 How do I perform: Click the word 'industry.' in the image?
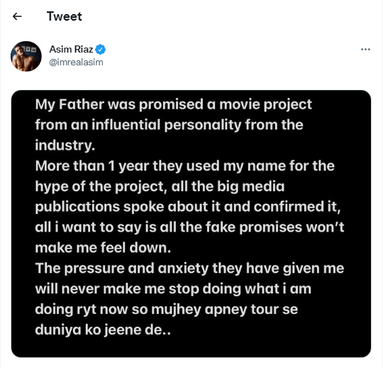(x=65, y=146)
